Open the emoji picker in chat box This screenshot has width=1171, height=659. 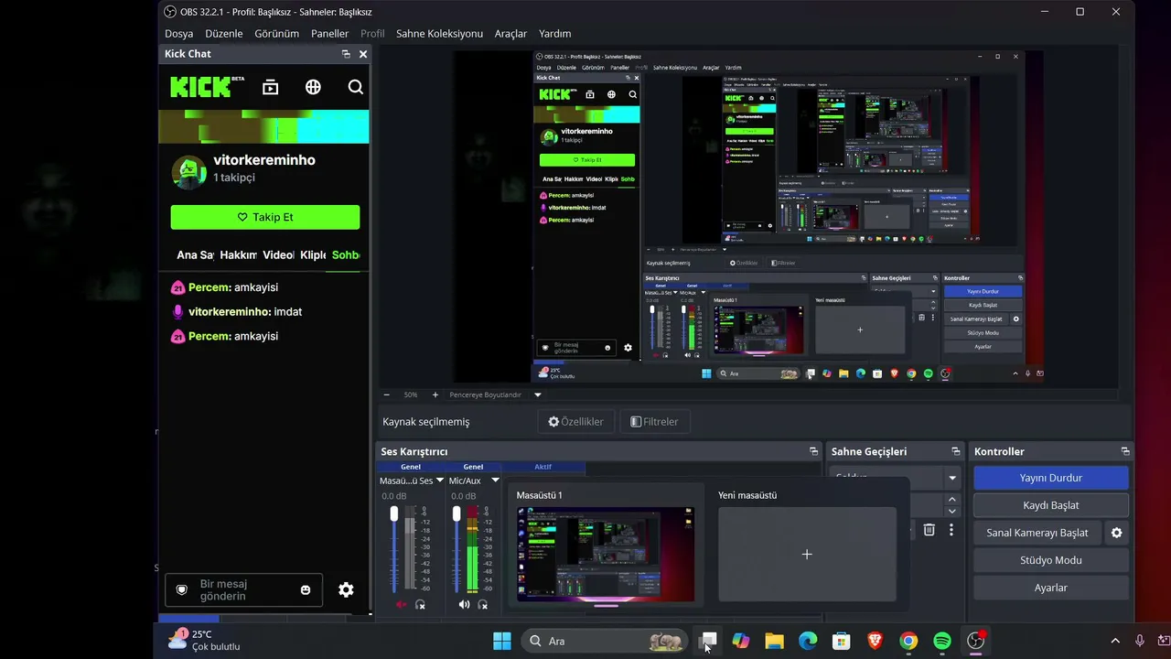(x=306, y=590)
